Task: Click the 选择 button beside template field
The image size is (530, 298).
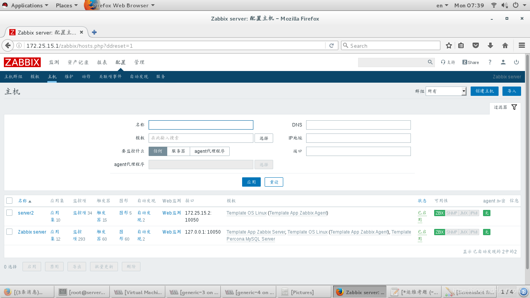Action: (264, 138)
